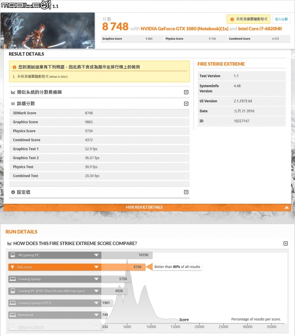The height and width of the screenshot is (336, 295).
Task: Click the desktop icon on 4K gaming PC row
Action: coord(13,255)
